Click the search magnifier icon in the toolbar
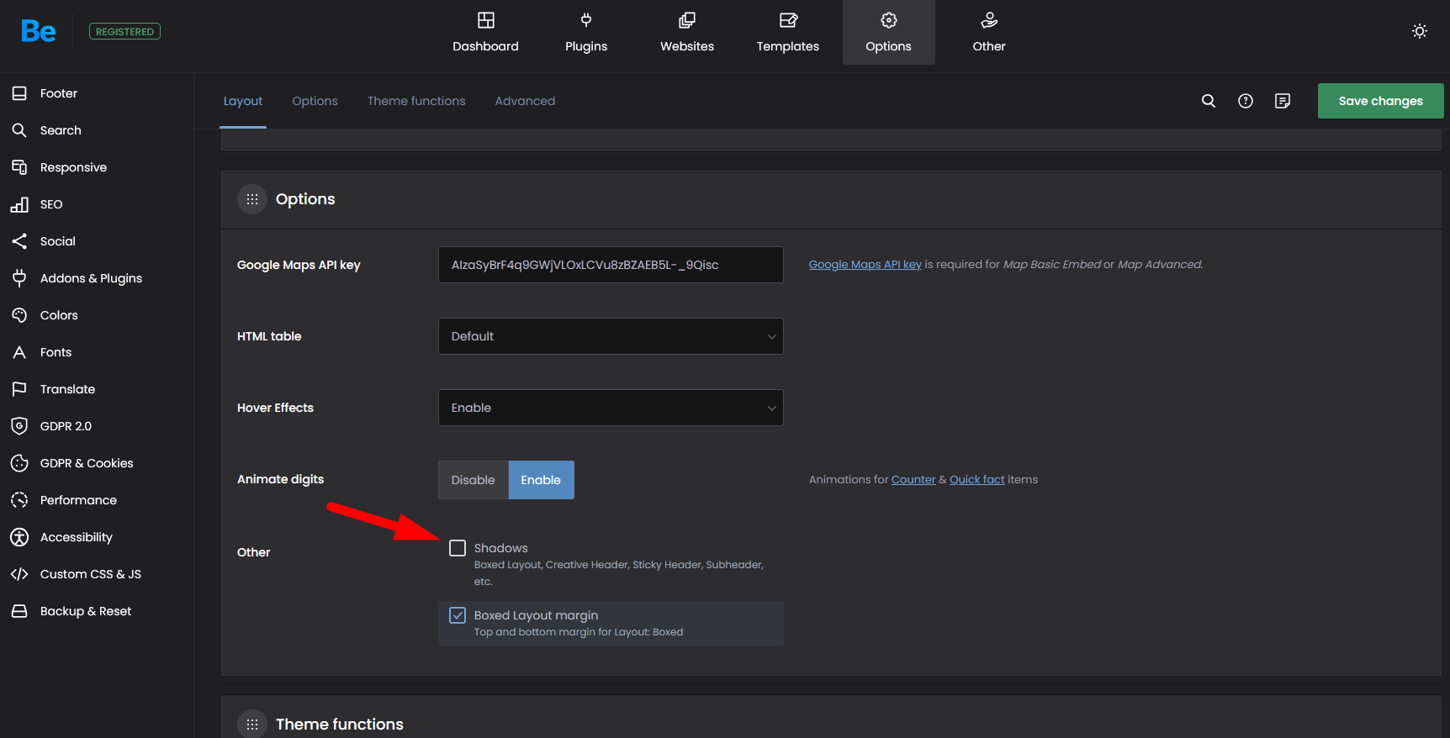 (x=1208, y=101)
